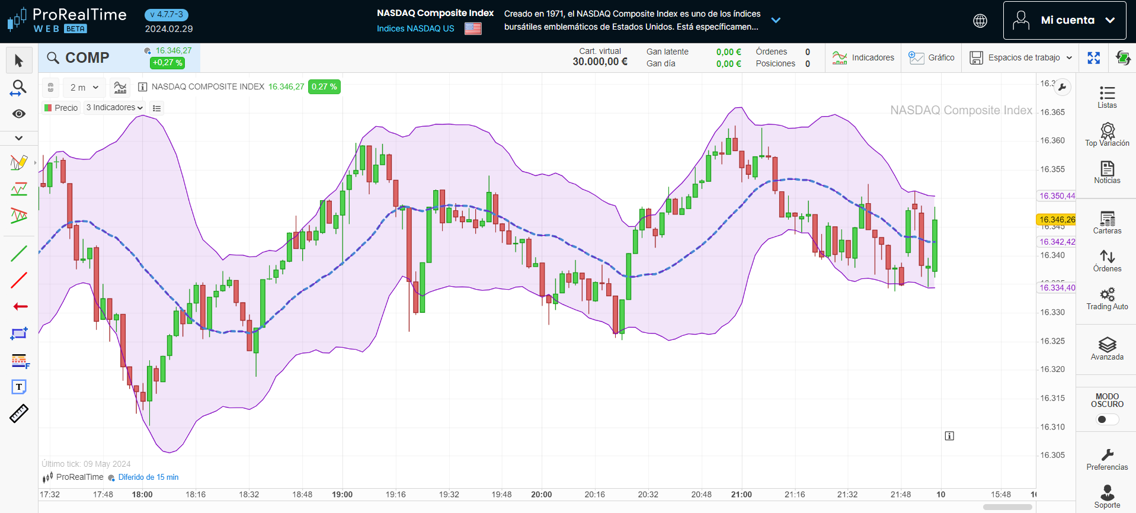The height and width of the screenshot is (513, 1136).
Task: Open the Indicadores menu
Action: (863, 57)
